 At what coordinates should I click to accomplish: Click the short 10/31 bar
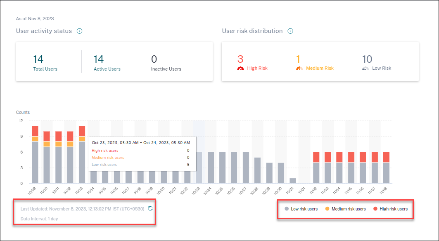292,180
